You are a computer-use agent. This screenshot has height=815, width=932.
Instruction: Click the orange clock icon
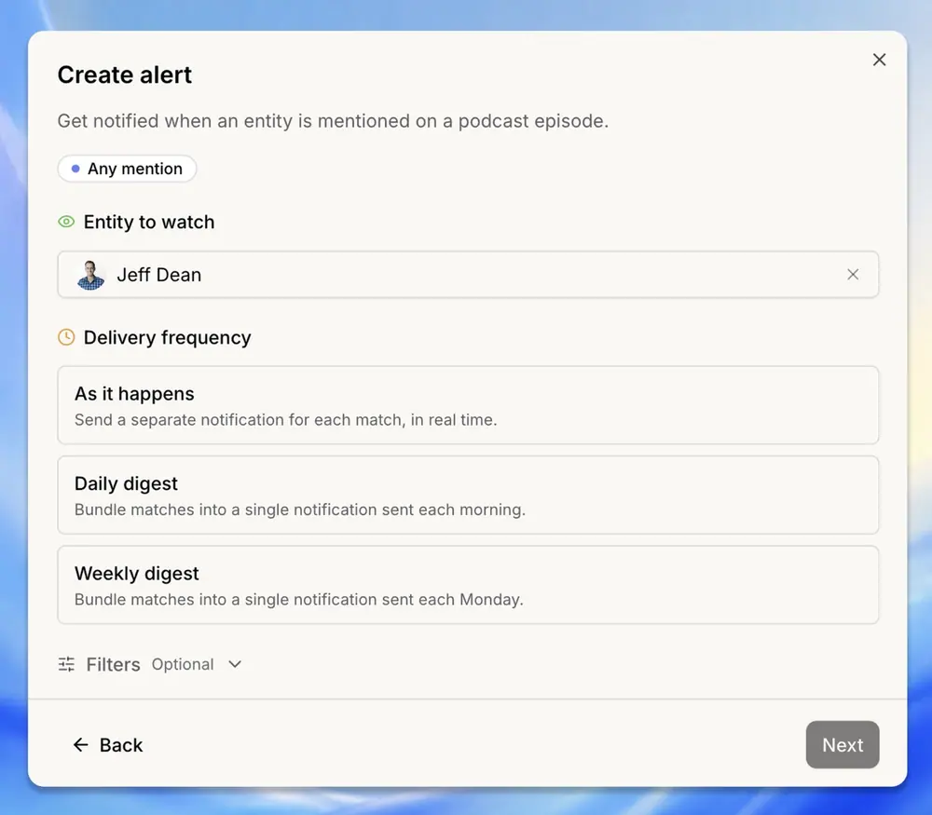click(x=66, y=337)
